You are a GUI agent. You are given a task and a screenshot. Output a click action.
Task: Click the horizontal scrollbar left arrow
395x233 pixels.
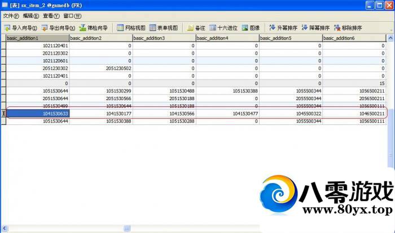[3, 228]
